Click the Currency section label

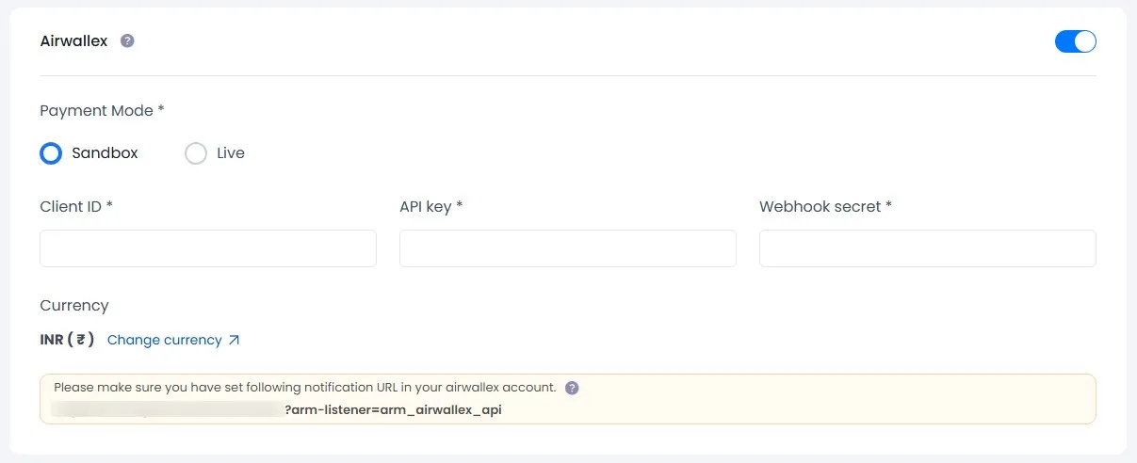(x=74, y=306)
